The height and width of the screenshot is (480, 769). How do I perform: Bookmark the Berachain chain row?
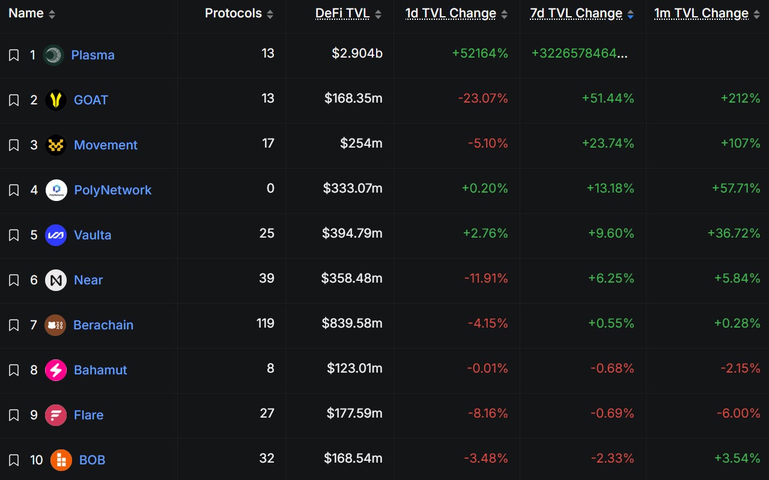coord(14,325)
